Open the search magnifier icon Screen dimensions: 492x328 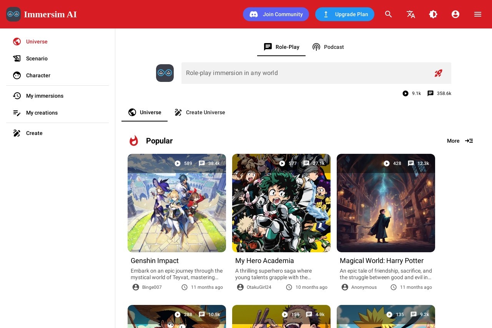(x=389, y=14)
